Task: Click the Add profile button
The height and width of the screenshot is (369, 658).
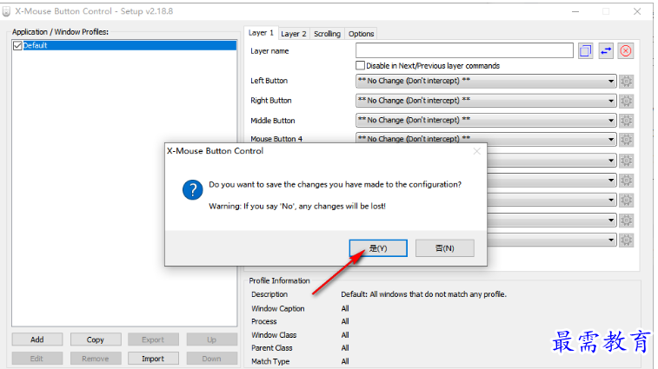Action: tap(37, 339)
